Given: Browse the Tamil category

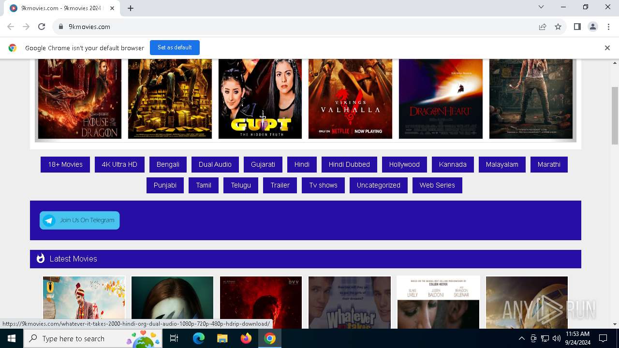Looking at the screenshot, I should coord(204,185).
